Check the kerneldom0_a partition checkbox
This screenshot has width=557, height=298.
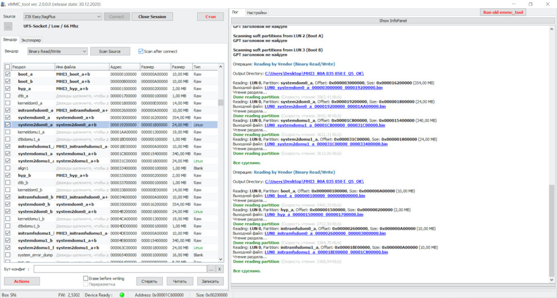tap(8, 103)
